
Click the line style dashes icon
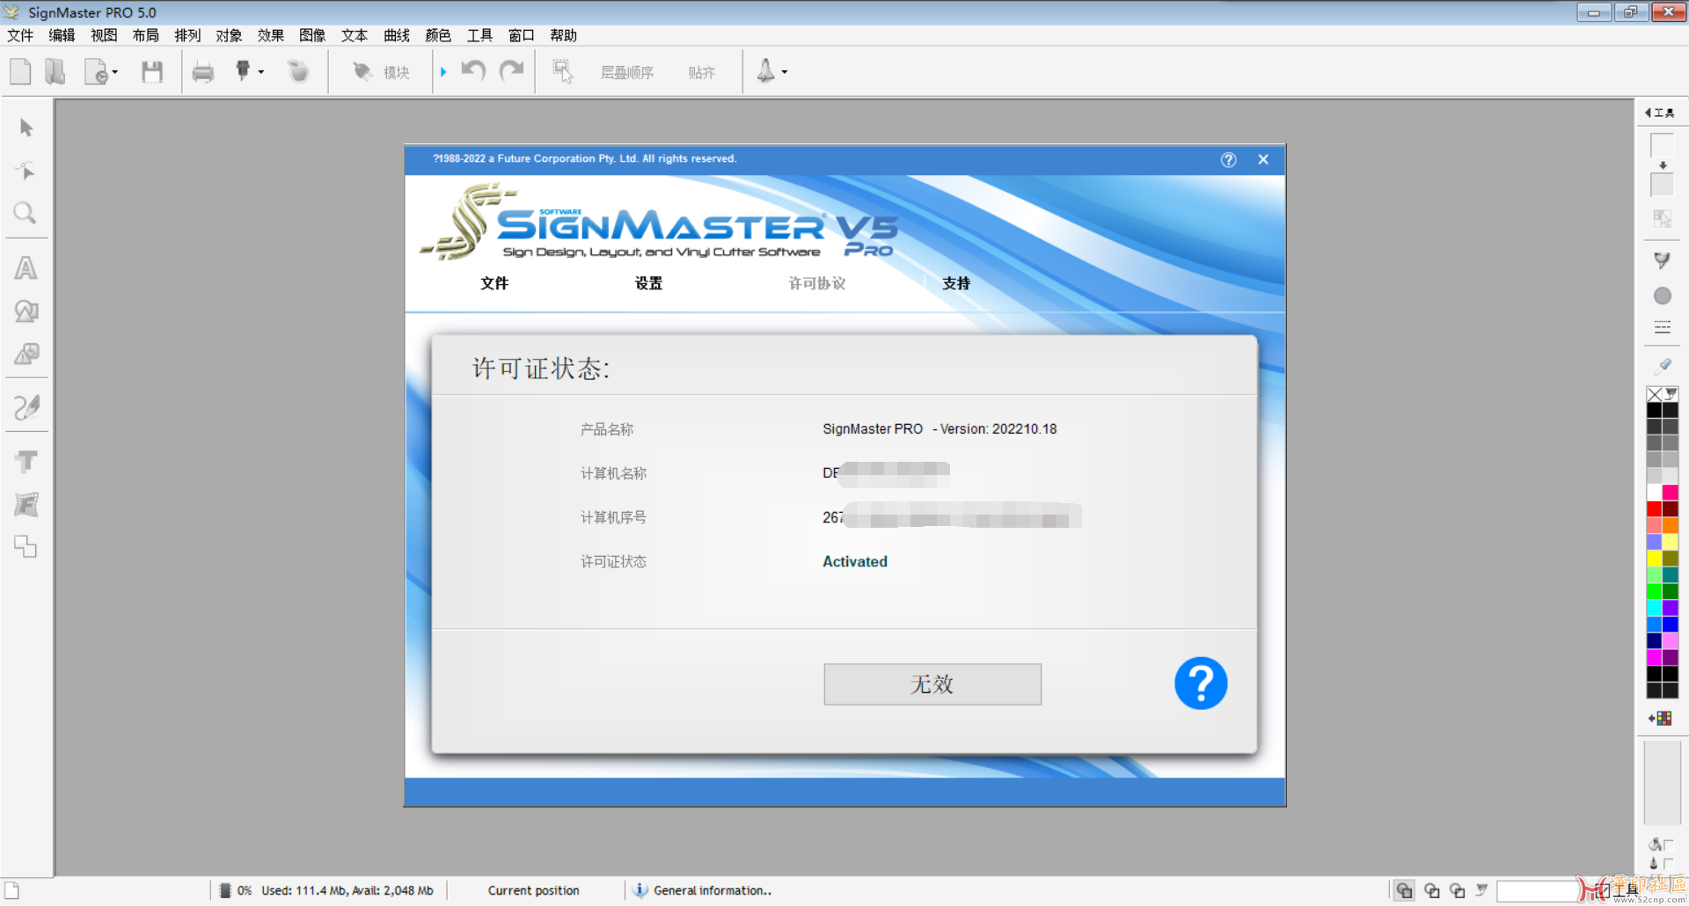pyautogui.click(x=1662, y=327)
